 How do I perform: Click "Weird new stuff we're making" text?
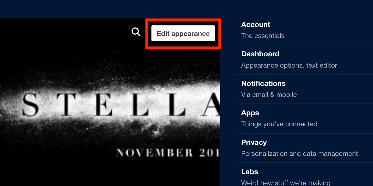click(x=286, y=183)
